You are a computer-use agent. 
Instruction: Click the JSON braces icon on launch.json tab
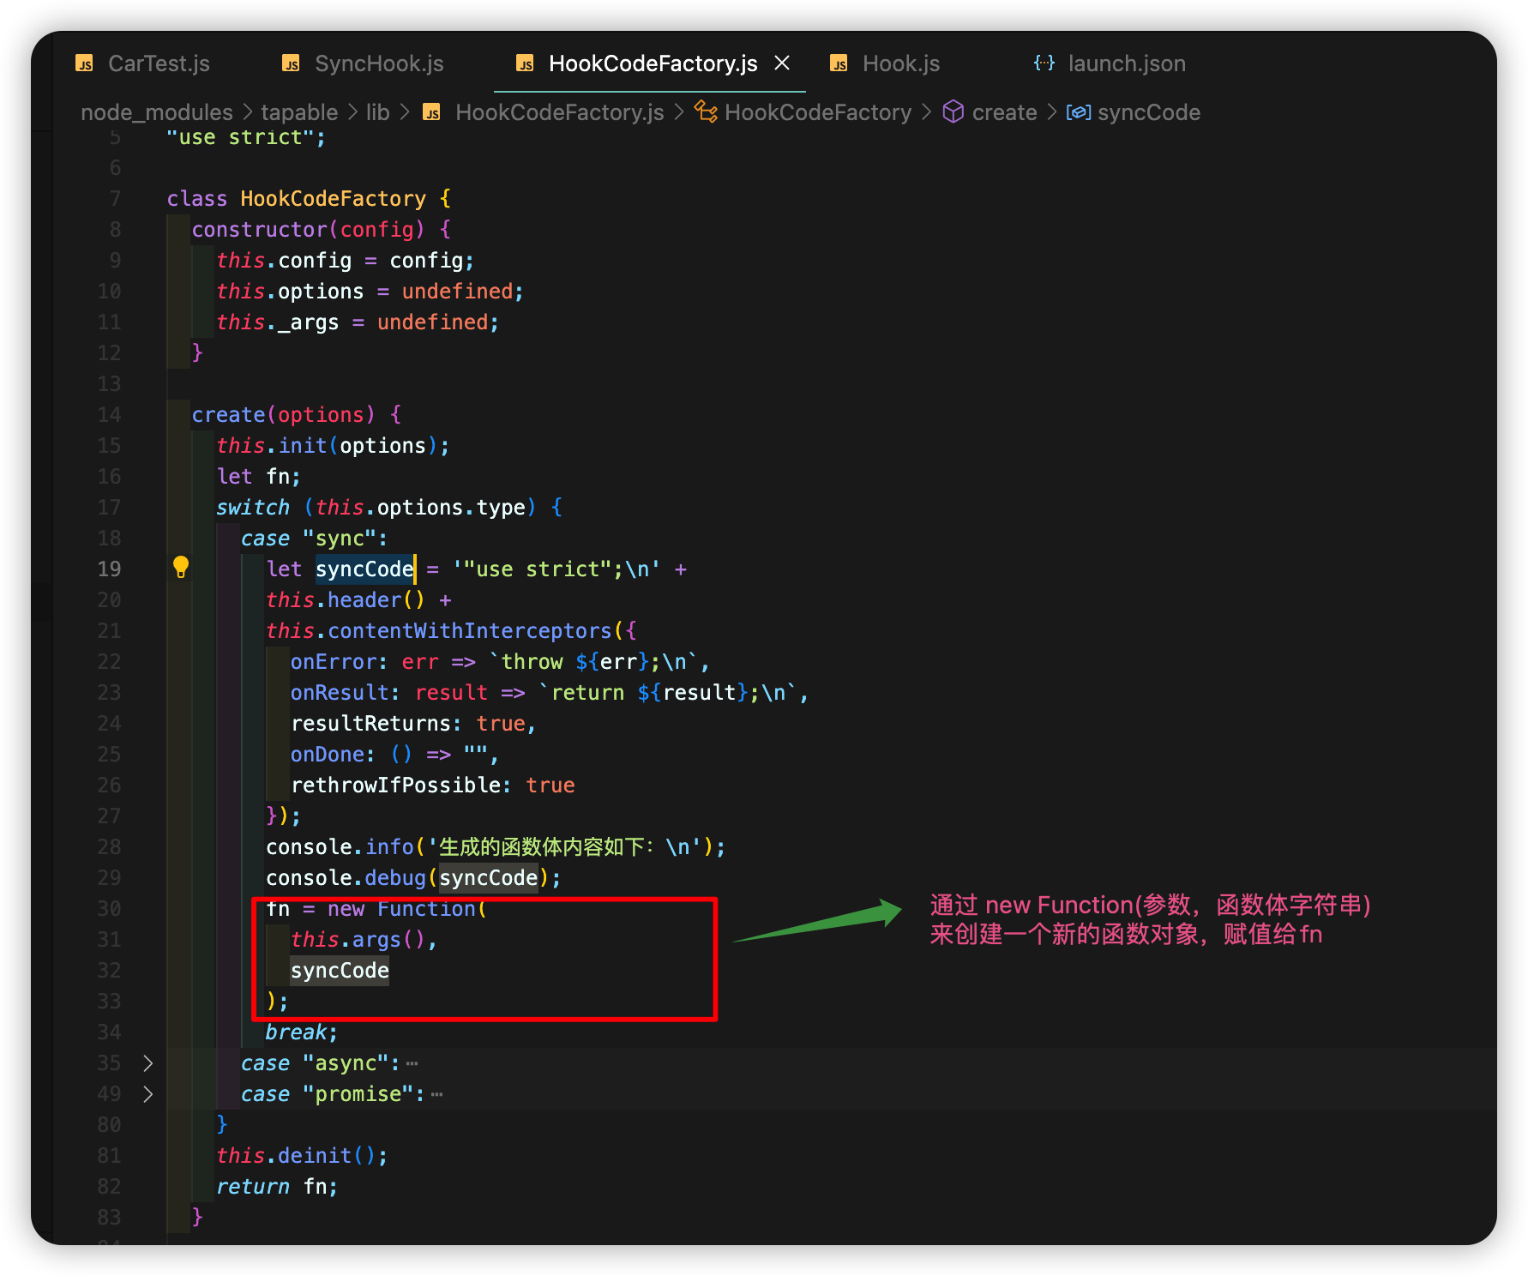click(x=1044, y=63)
